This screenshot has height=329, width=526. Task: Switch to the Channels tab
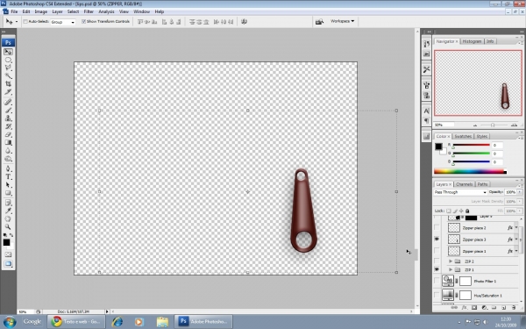465,184
